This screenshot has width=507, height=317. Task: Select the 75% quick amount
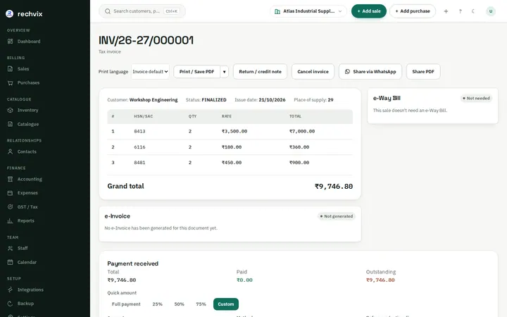(x=201, y=304)
